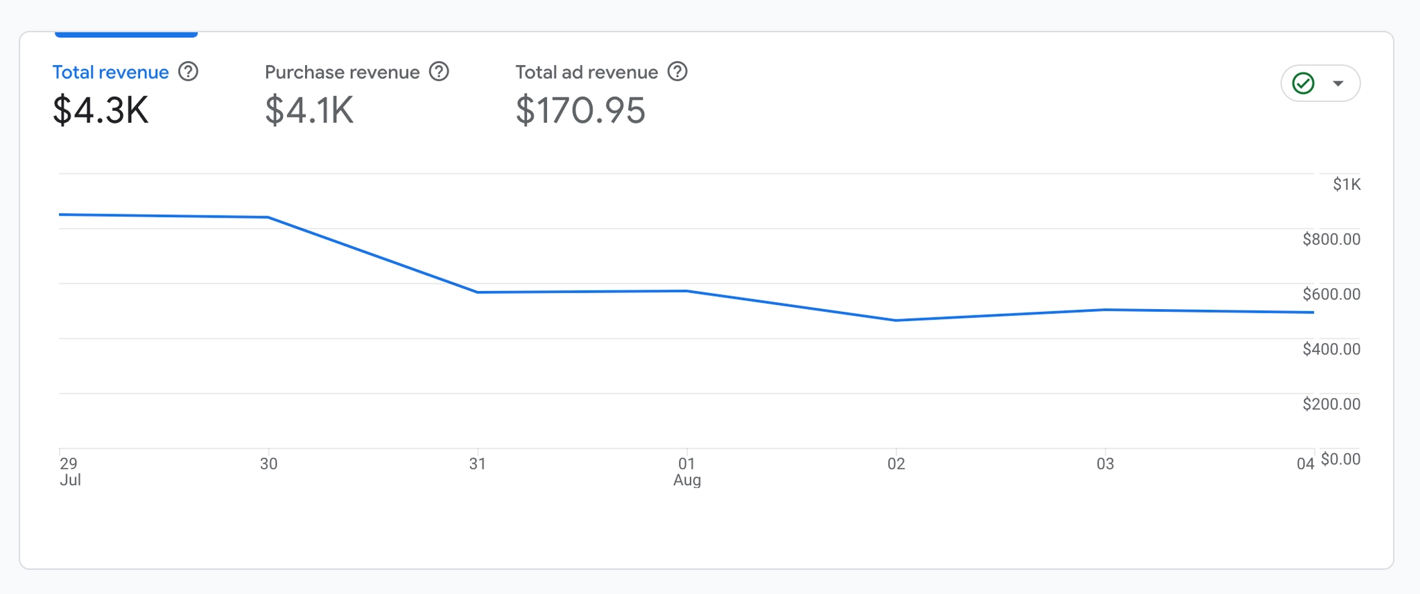Screen dimensions: 1420x594
Task: Click the $4.3K total revenue value
Action: pyautogui.click(x=101, y=110)
